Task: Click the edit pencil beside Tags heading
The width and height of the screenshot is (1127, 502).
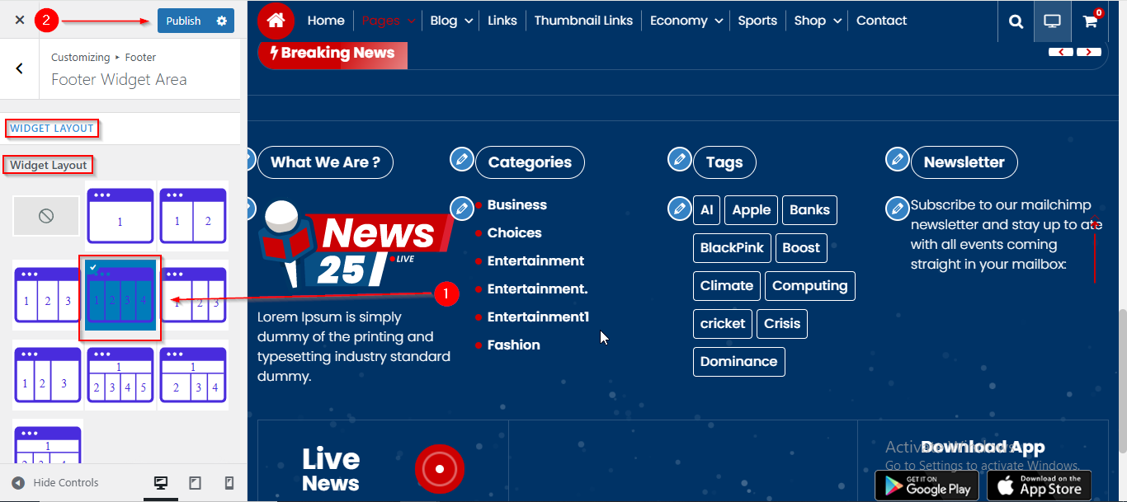Action: coord(679,160)
